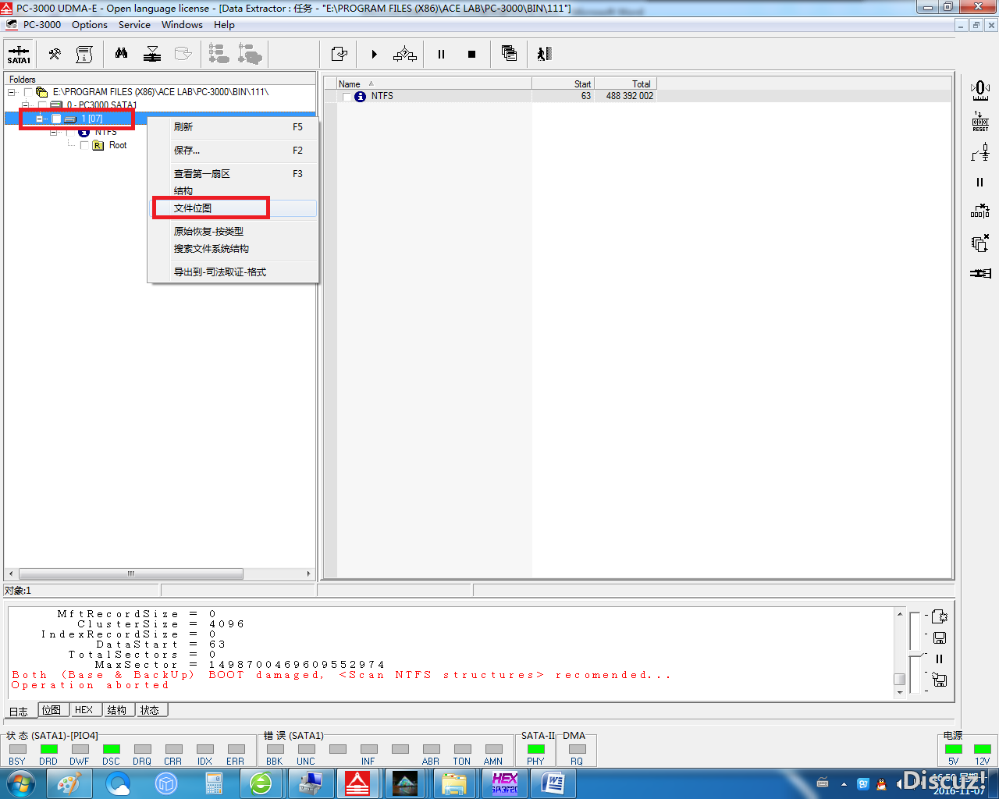999x799 pixels.
Task: Open the Service menu
Action: 134,25
